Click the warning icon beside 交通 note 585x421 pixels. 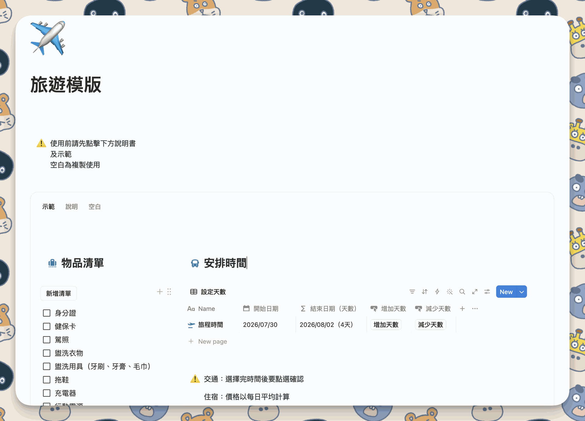point(195,379)
